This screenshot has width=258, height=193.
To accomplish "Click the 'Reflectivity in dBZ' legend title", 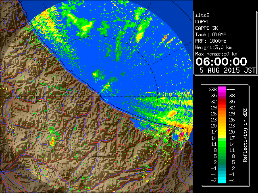I will tap(245, 135).
